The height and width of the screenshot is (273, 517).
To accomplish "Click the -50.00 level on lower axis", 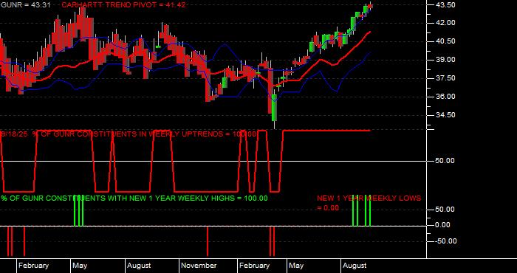I will tap(446, 241).
